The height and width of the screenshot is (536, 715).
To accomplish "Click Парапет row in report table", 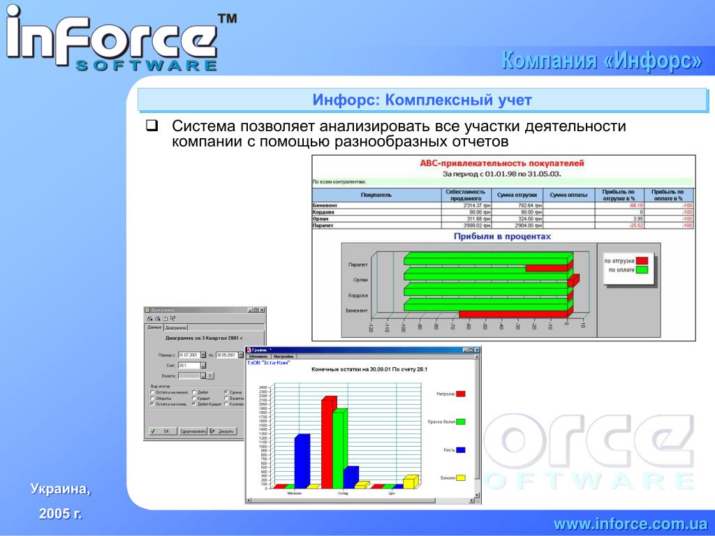I will (503, 225).
